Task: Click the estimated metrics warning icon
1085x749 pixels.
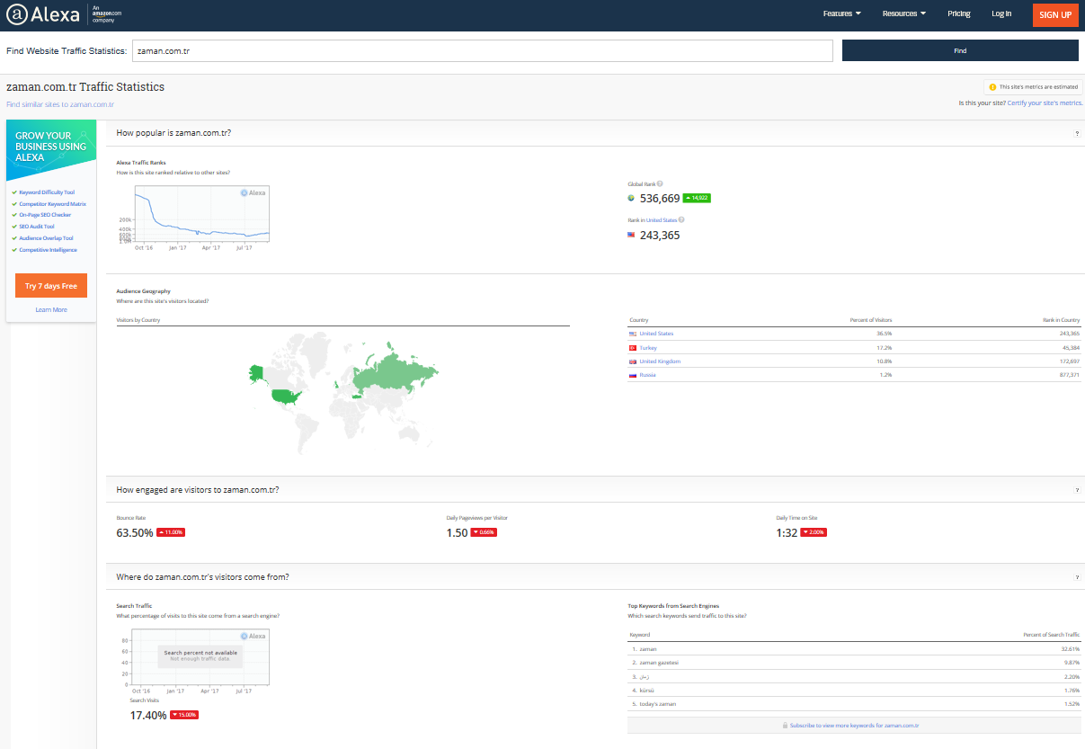Action: tap(993, 87)
